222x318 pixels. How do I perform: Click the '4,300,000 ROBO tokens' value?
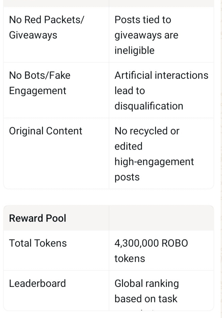click(151, 251)
